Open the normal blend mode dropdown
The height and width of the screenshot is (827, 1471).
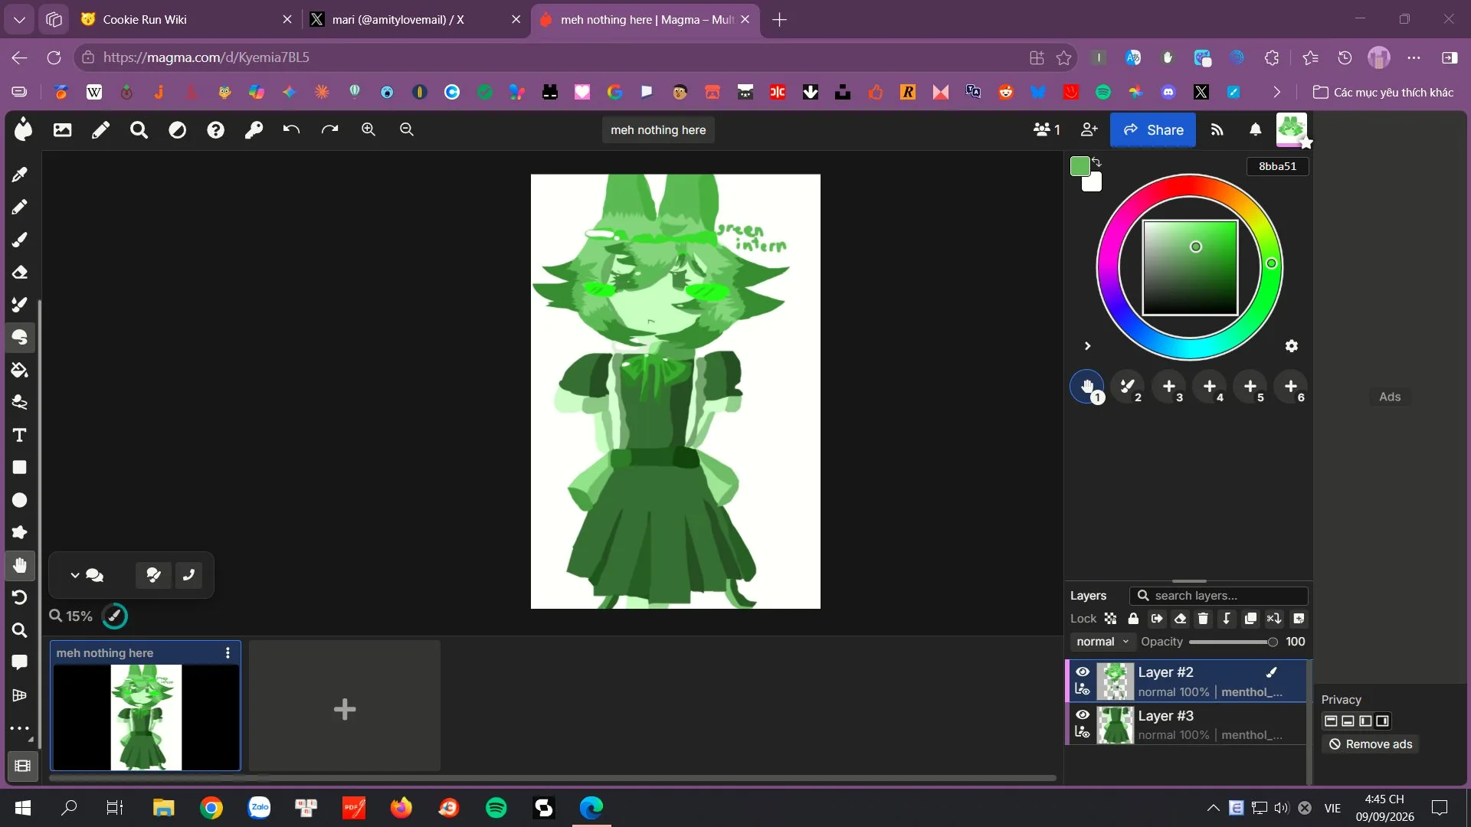(x=1102, y=642)
